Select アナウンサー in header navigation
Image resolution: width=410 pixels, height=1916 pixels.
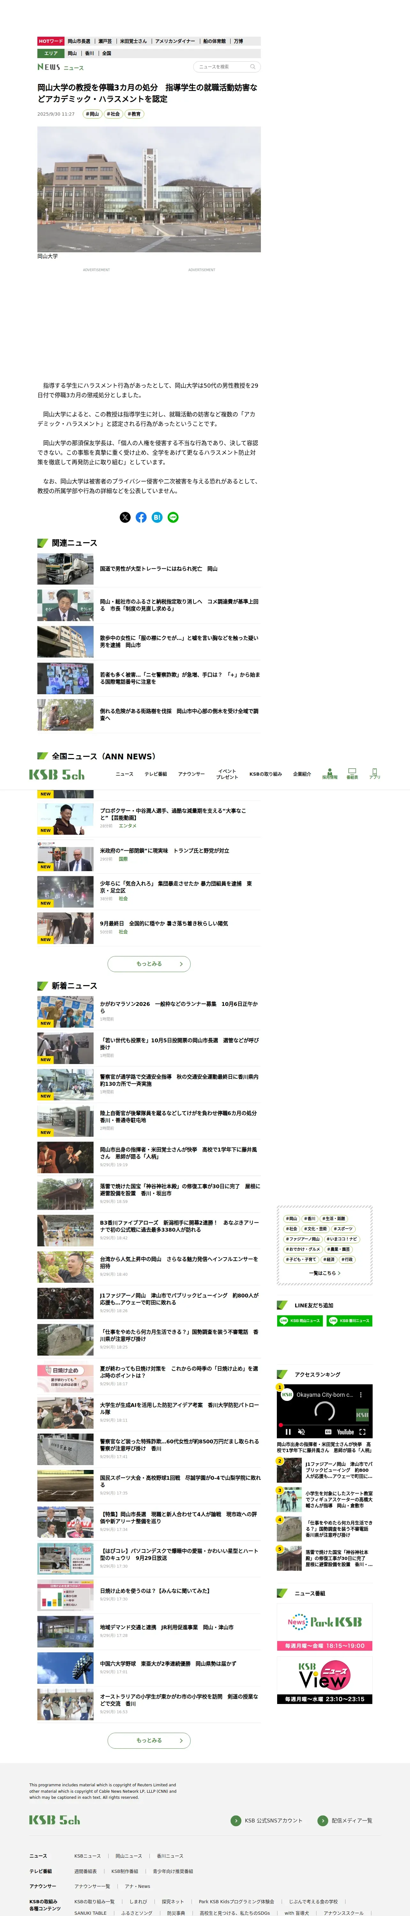pos(191,774)
